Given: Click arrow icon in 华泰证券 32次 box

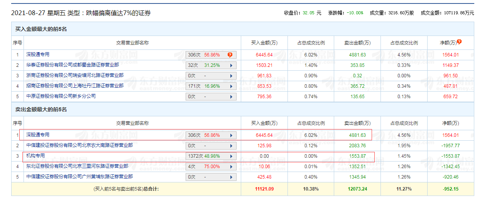Looking at the screenshot, I should pyautogui.click(x=231, y=65).
